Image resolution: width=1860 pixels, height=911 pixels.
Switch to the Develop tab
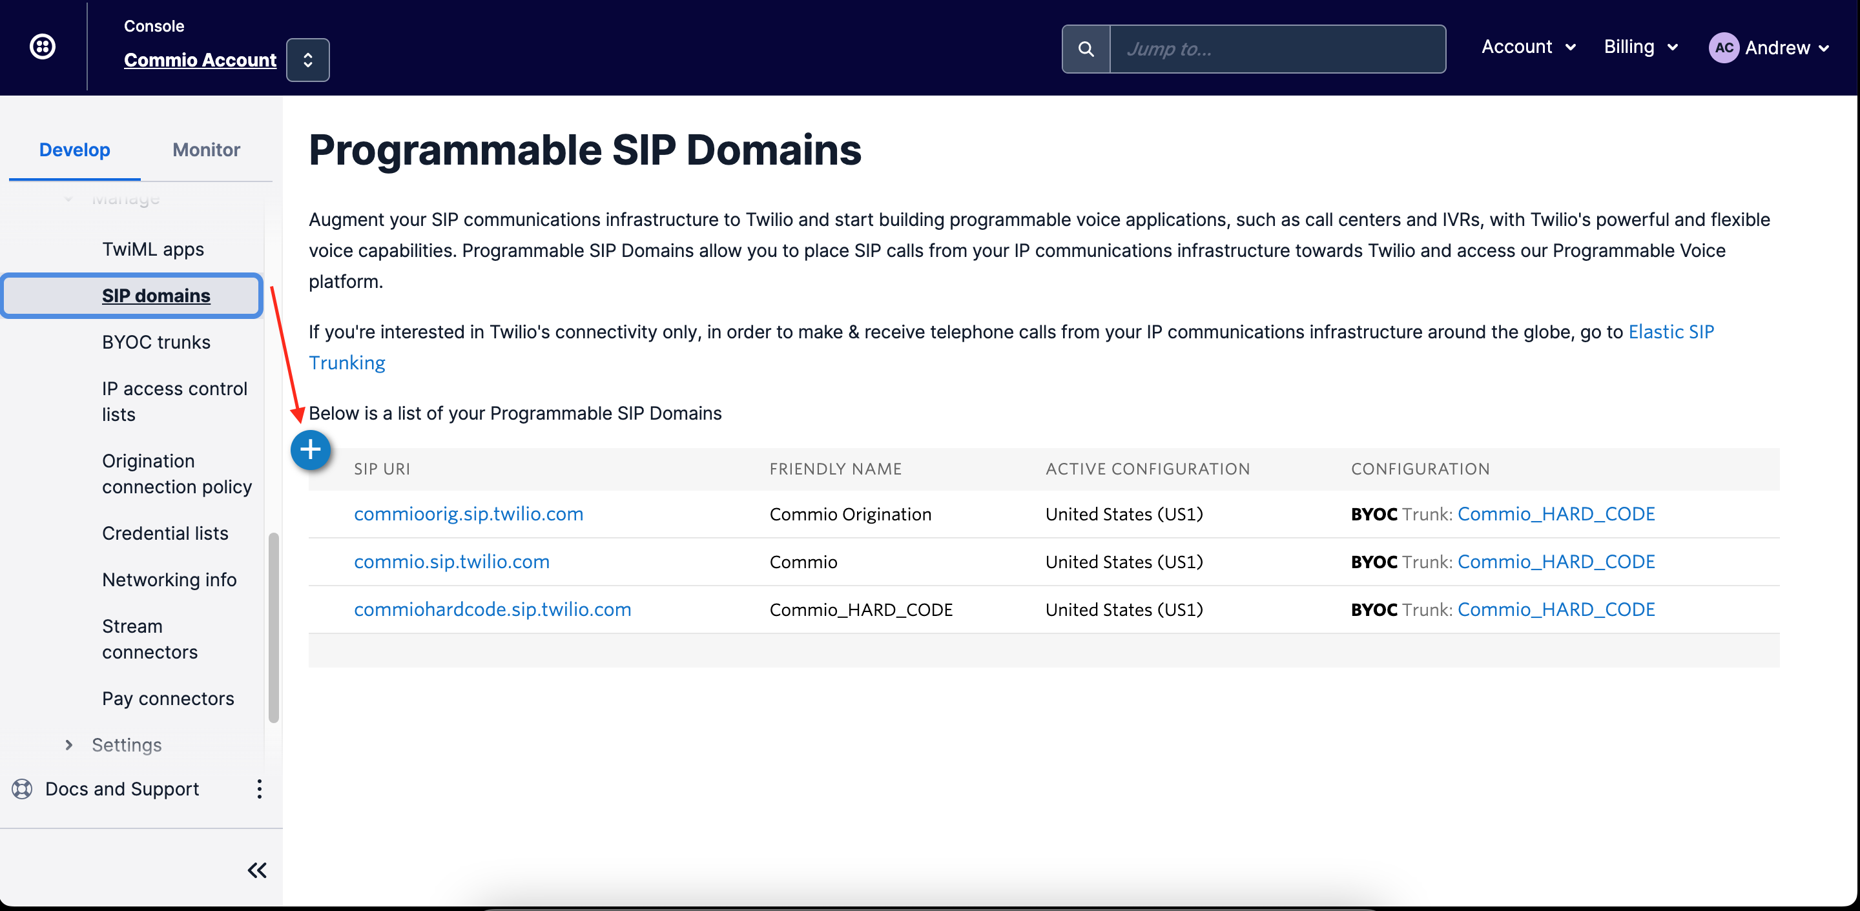pos(74,149)
